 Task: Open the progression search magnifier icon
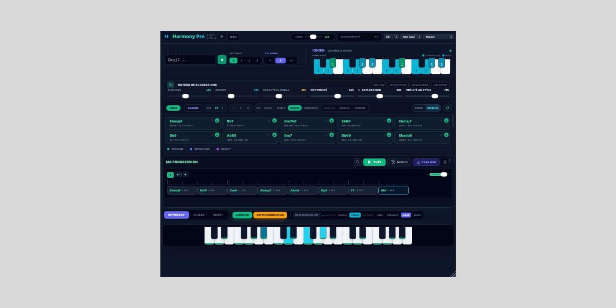[358, 162]
